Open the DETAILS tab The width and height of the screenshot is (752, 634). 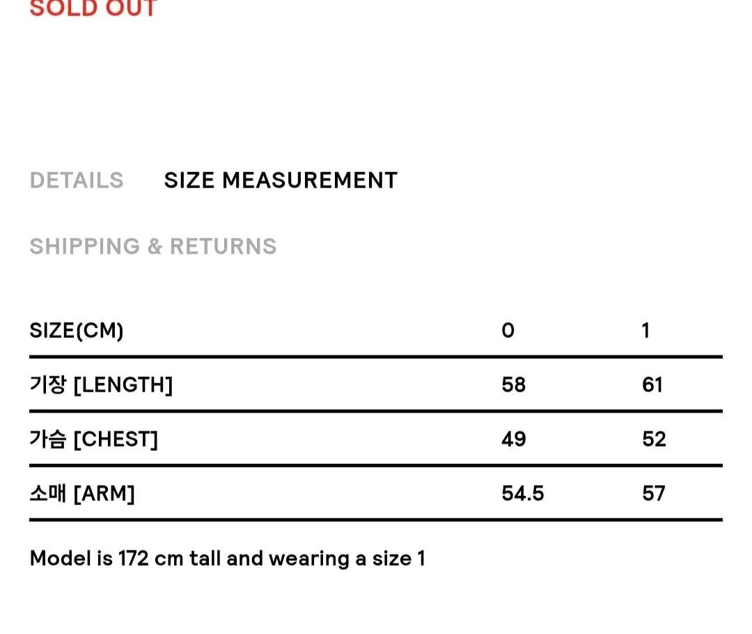coord(77,180)
